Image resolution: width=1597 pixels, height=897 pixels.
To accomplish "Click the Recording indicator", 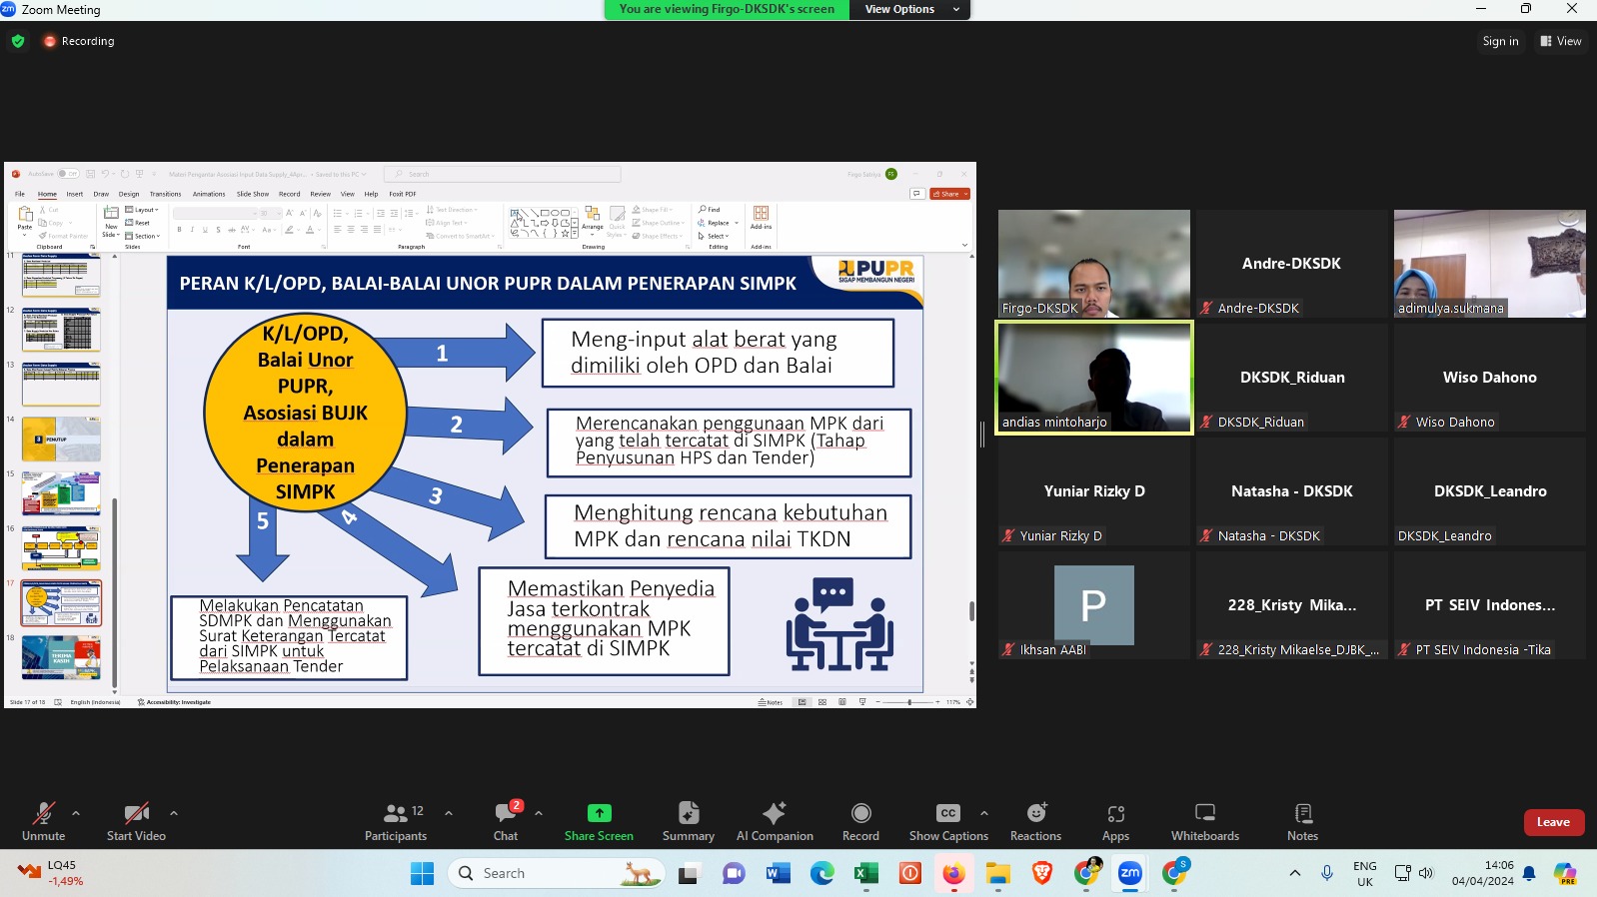I will [79, 41].
